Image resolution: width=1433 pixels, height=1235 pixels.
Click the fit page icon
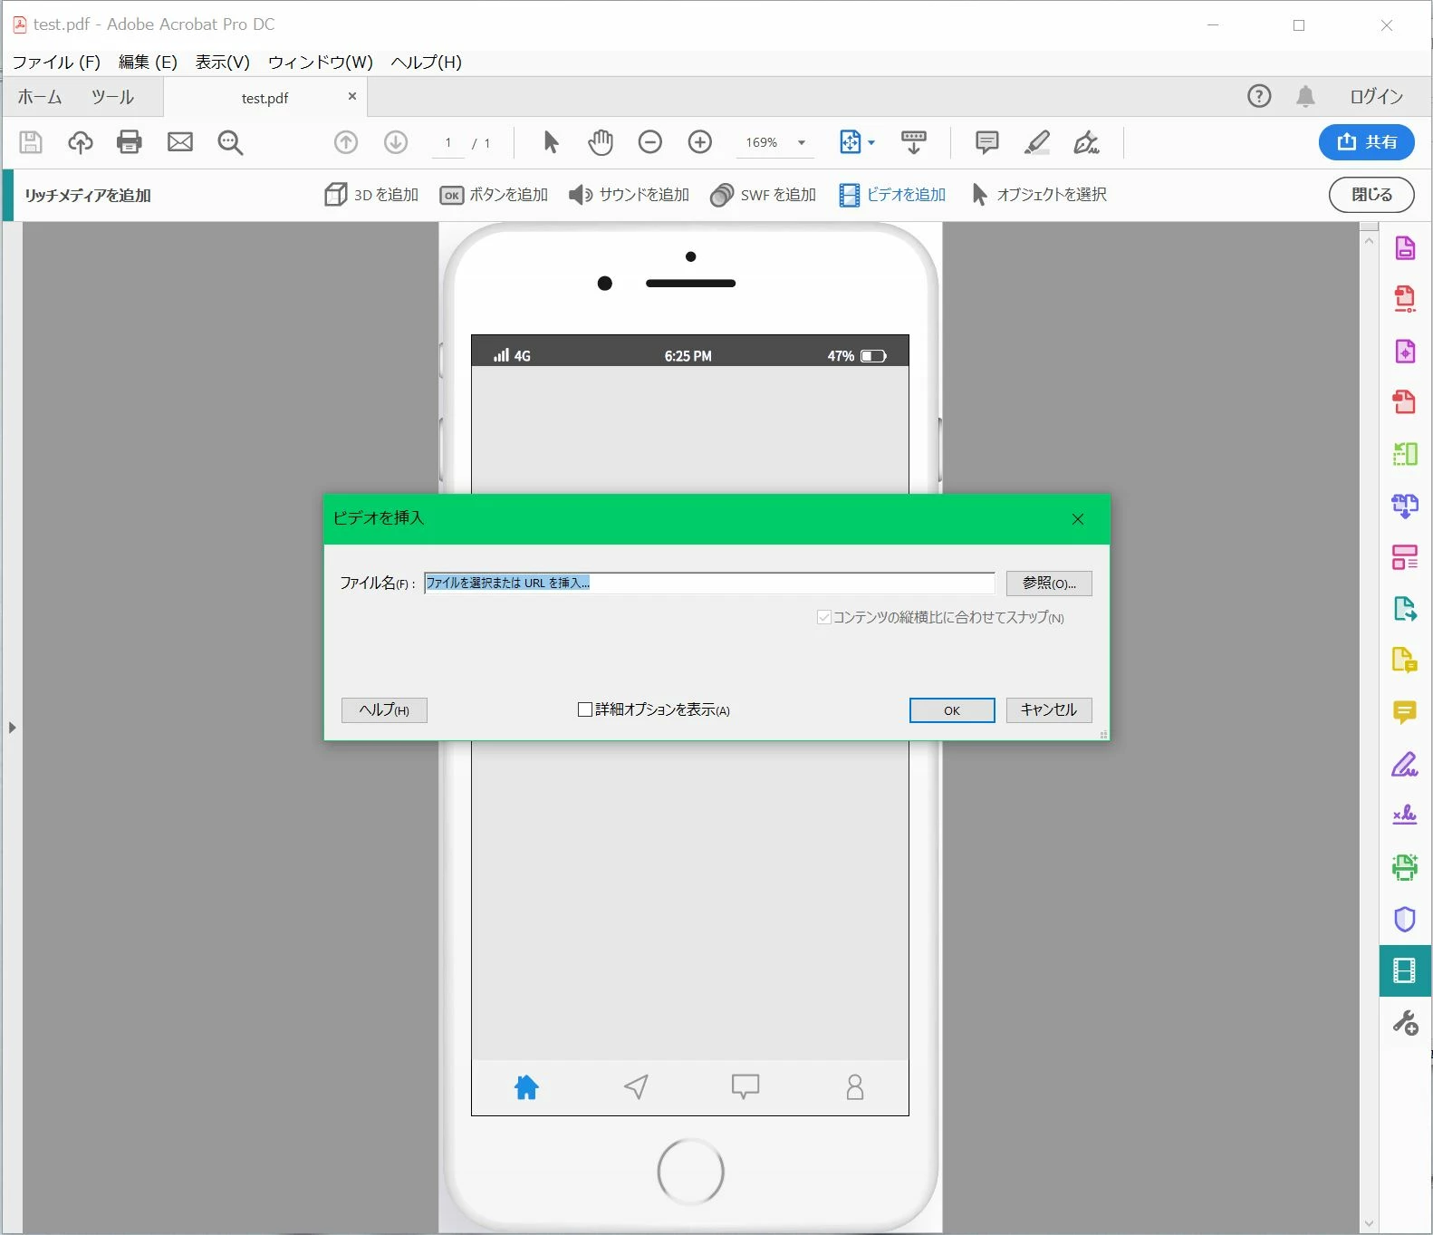850,142
